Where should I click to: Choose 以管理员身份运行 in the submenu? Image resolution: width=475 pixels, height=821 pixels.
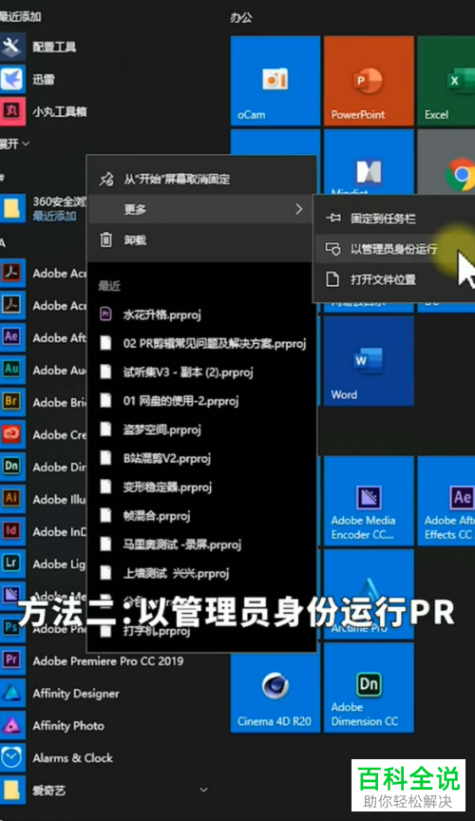(394, 249)
